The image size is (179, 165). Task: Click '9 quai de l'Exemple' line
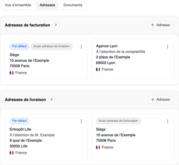[26, 140]
